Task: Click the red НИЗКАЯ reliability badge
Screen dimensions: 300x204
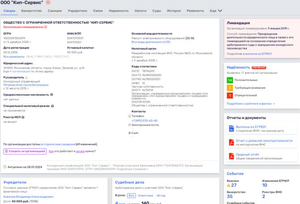Action: pos(259,67)
